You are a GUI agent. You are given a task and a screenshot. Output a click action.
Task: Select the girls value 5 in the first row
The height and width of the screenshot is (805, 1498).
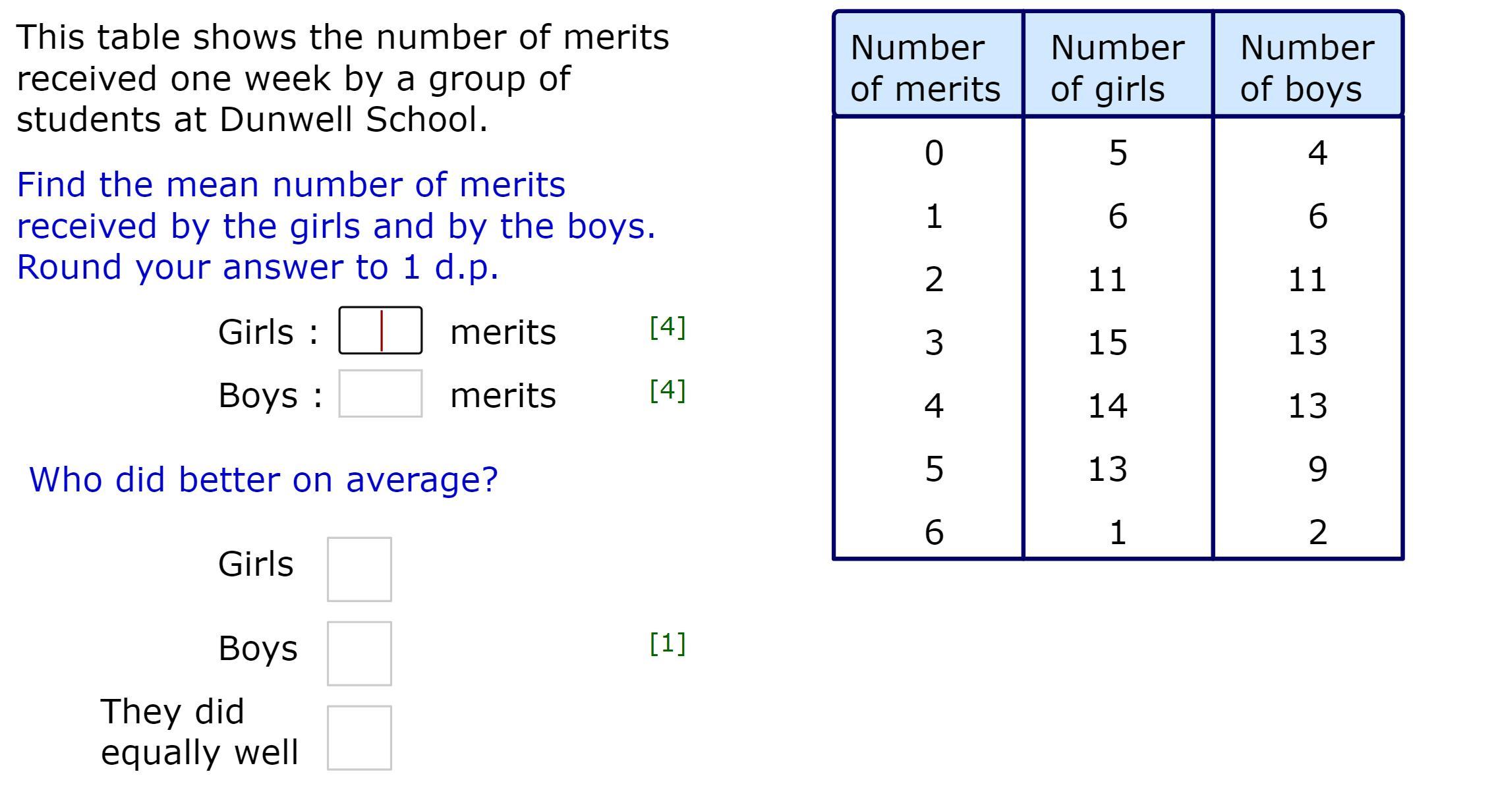click(1118, 153)
